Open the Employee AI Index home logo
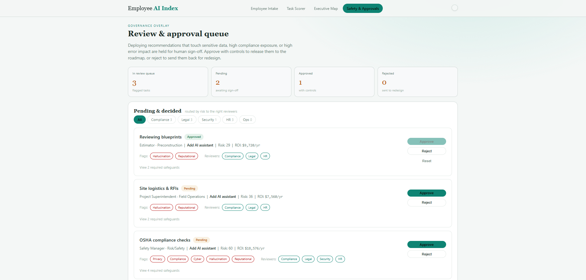This screenshot has width=586, height=280. [153, 8]
